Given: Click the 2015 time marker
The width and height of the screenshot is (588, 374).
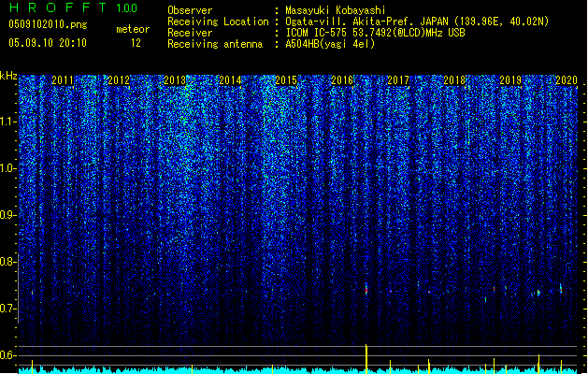Looking at the screenshot, I should [286, 80].
